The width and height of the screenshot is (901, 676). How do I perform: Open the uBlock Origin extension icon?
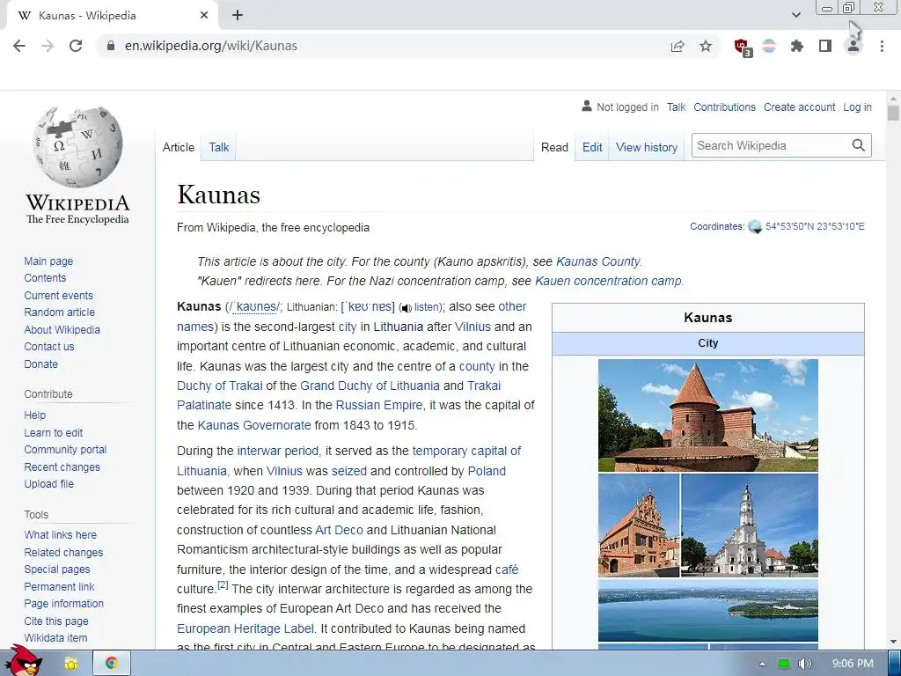point(743,47)
